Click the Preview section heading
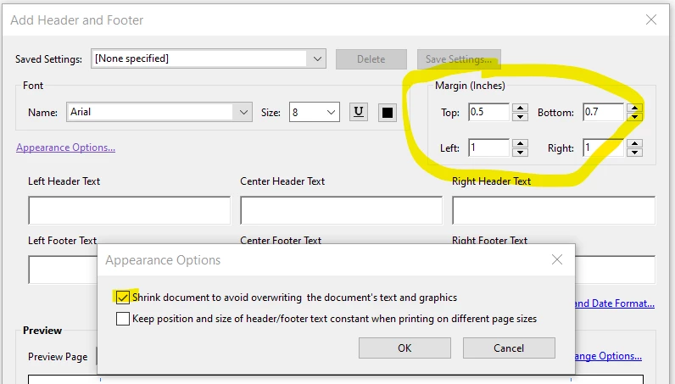 point(42,331)
